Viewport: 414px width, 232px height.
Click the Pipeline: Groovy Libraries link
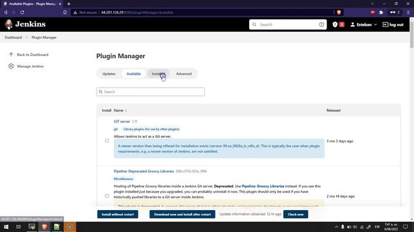(263, 186)
